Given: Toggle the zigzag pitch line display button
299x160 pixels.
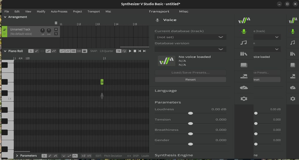Looking at the screenshot, I should pos(54,51).
